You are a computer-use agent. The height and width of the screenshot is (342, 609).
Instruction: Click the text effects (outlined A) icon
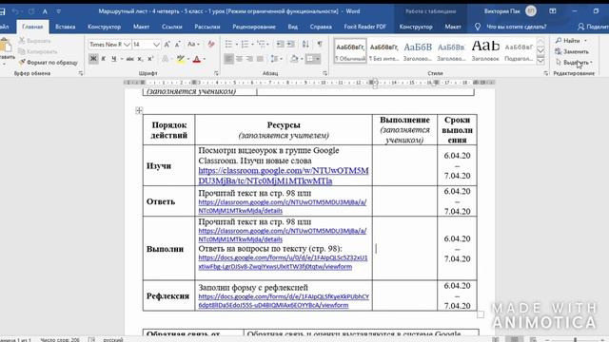(165, 59)
